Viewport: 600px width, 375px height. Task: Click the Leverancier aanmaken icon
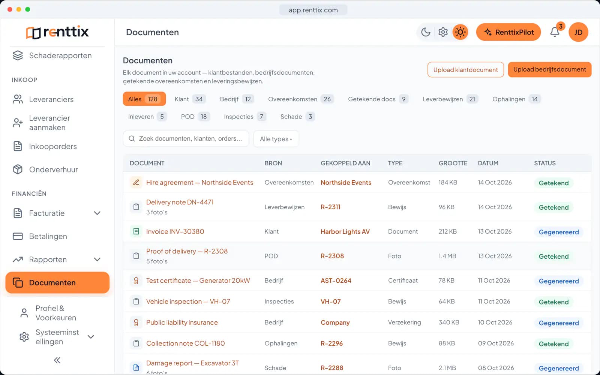click(18, 123)
